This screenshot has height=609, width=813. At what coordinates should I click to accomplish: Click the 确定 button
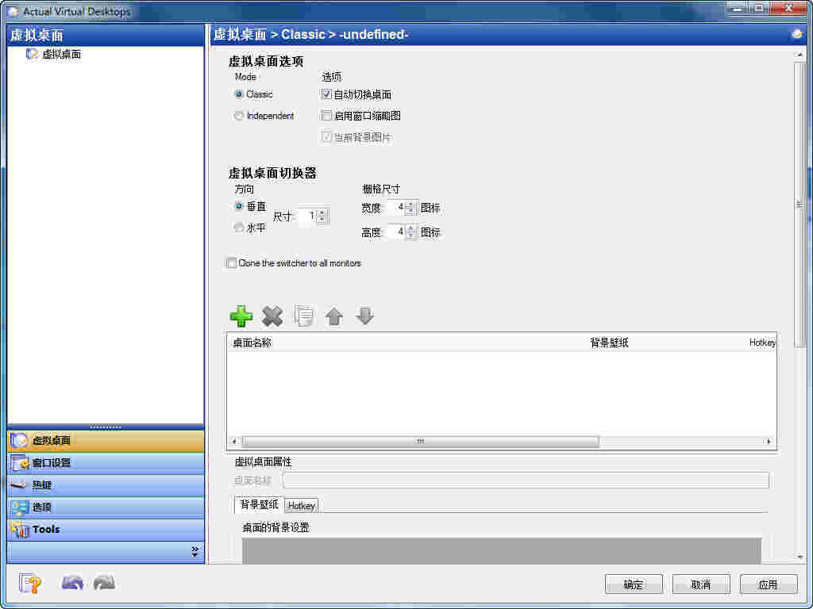(633, 584)
